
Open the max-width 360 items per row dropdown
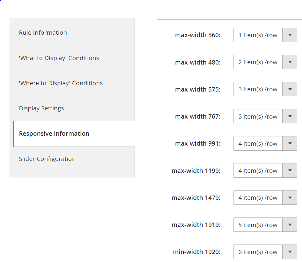pos(265,35)
